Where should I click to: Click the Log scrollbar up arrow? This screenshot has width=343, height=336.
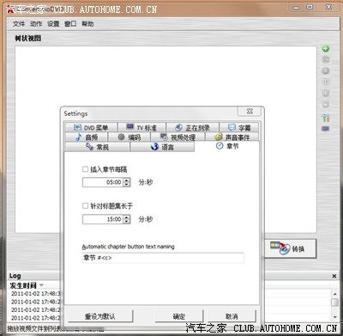click(335, 294)
